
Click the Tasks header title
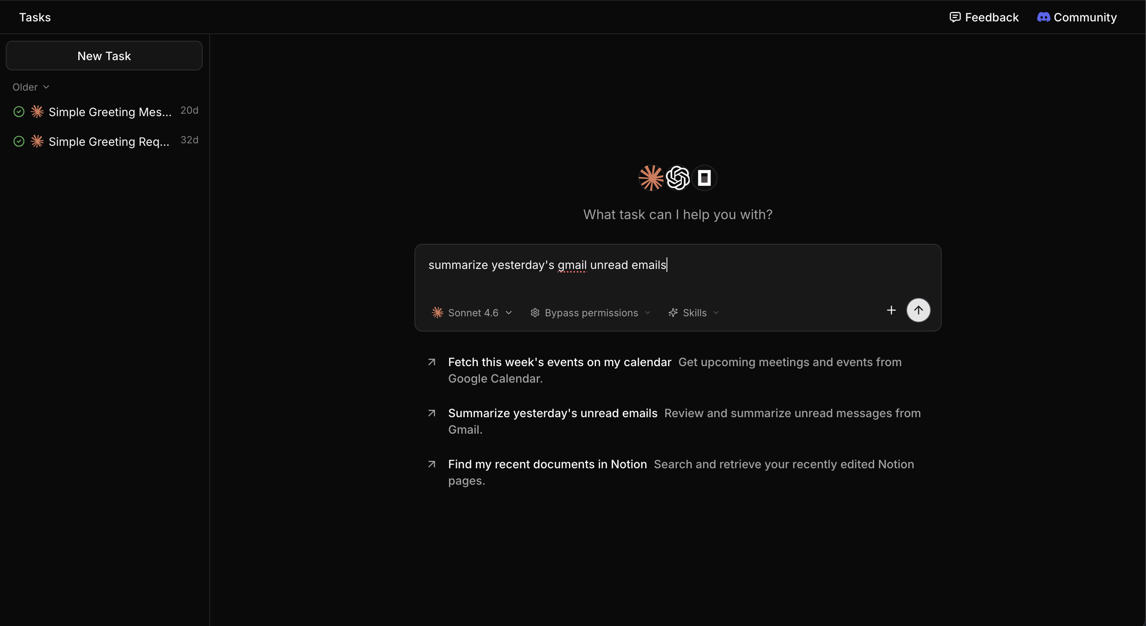[35, 17]
